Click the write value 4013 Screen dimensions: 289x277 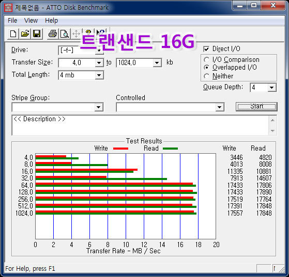(x=236, y=164)
